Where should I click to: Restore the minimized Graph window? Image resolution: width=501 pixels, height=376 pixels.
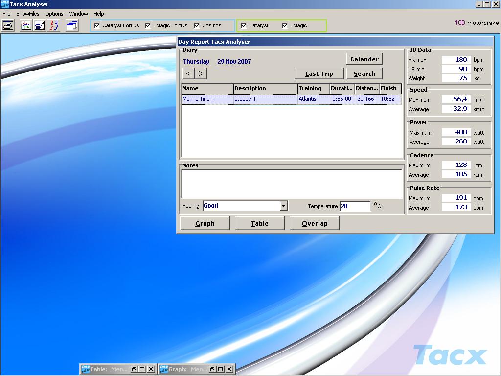[x=212, y=369]
